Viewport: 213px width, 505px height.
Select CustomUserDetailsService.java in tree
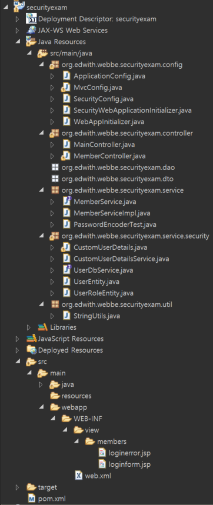[x=121, y=259]
